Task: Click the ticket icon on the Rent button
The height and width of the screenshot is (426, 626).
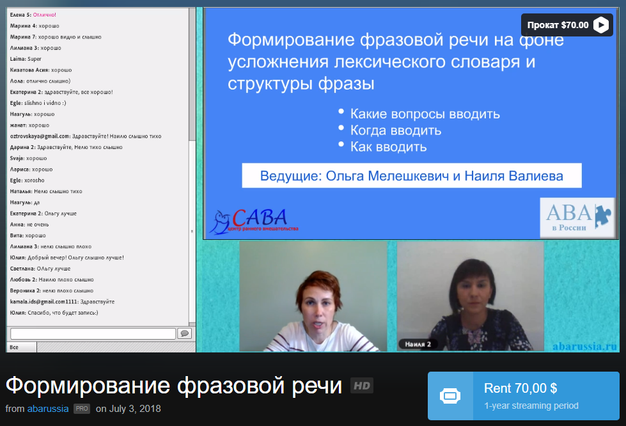Action: [x=449, y=396]
